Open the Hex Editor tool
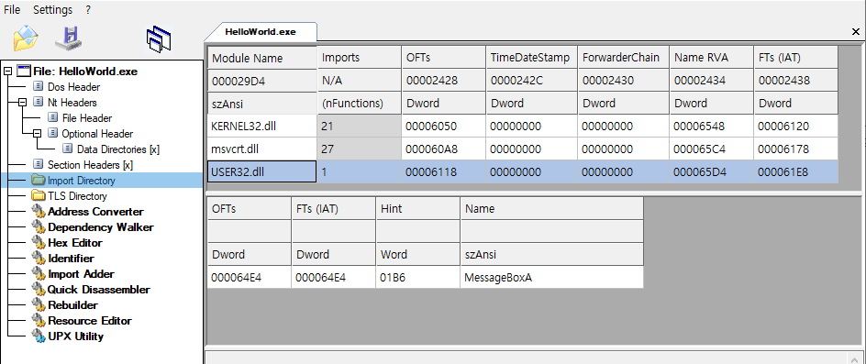Viewport: 866px width, 364px height. [75, 242]
